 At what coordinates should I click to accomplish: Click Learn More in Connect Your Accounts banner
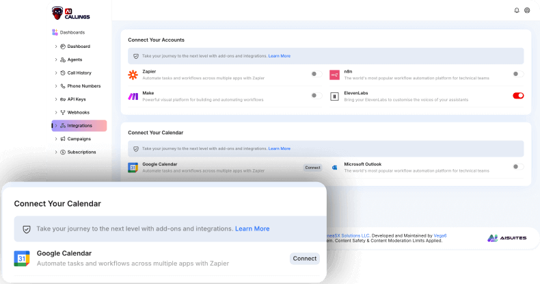280,56
